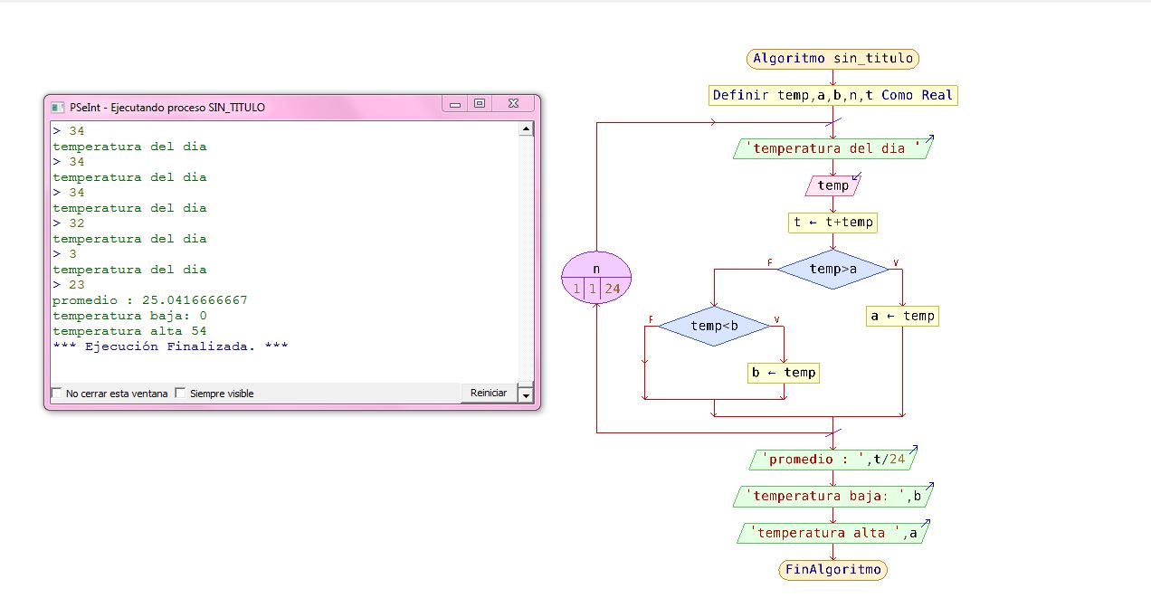1151x598 pixels.
Task: Click the 'temperatura del dia' output node
Action: tap(832, 147)
